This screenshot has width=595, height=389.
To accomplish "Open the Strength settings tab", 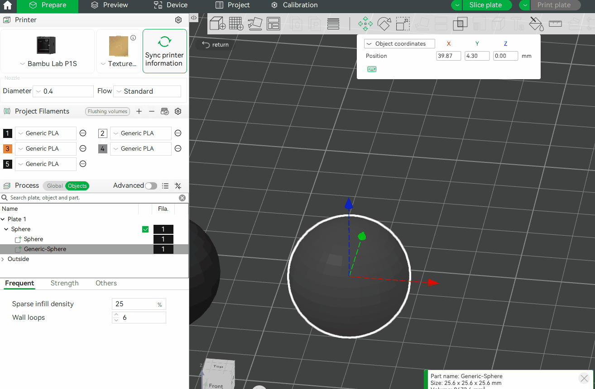I will click(65, 283).
